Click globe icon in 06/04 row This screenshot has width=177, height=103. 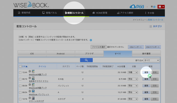[x=30, y=91]
